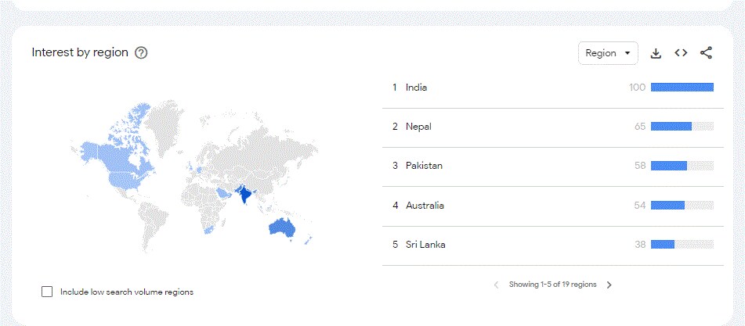745x326 pixels.
Task: Open Australia region entry
Action: point(425,206)
